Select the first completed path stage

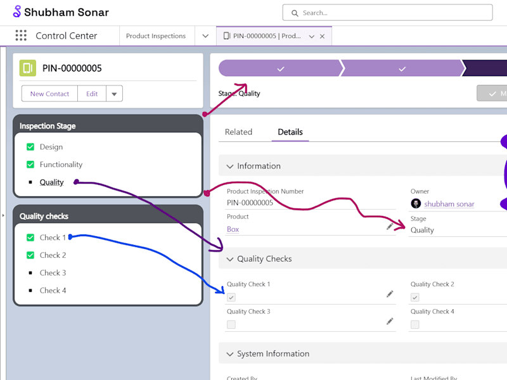point(280,68)
